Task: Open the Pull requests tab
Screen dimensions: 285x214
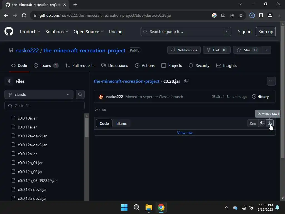Action: click(80, 65)
